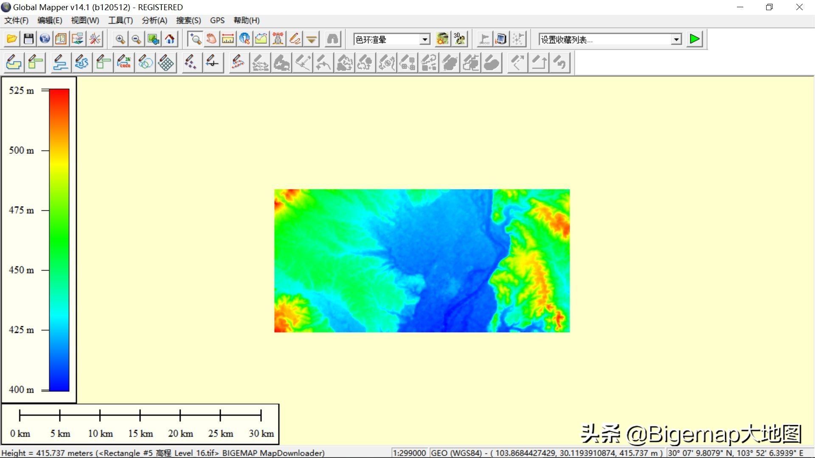Toggle the Pan hand grab mode
The image size is (815, 458).
[211, 39]
